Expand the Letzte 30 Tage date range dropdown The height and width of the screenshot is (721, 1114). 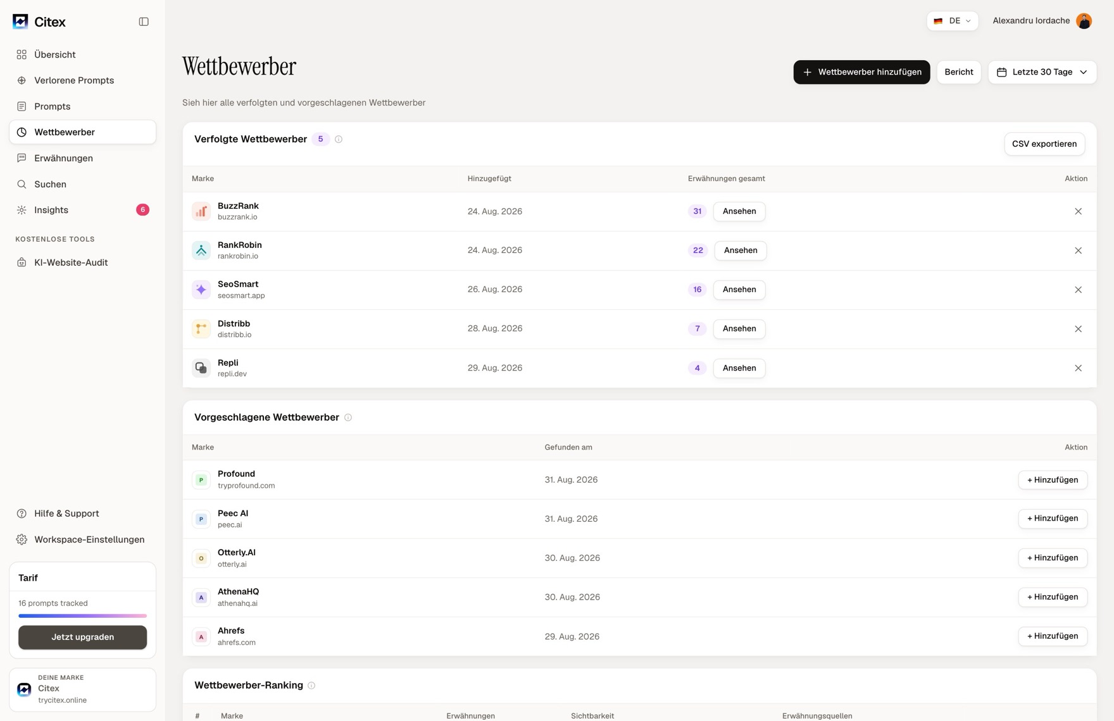1042,72
